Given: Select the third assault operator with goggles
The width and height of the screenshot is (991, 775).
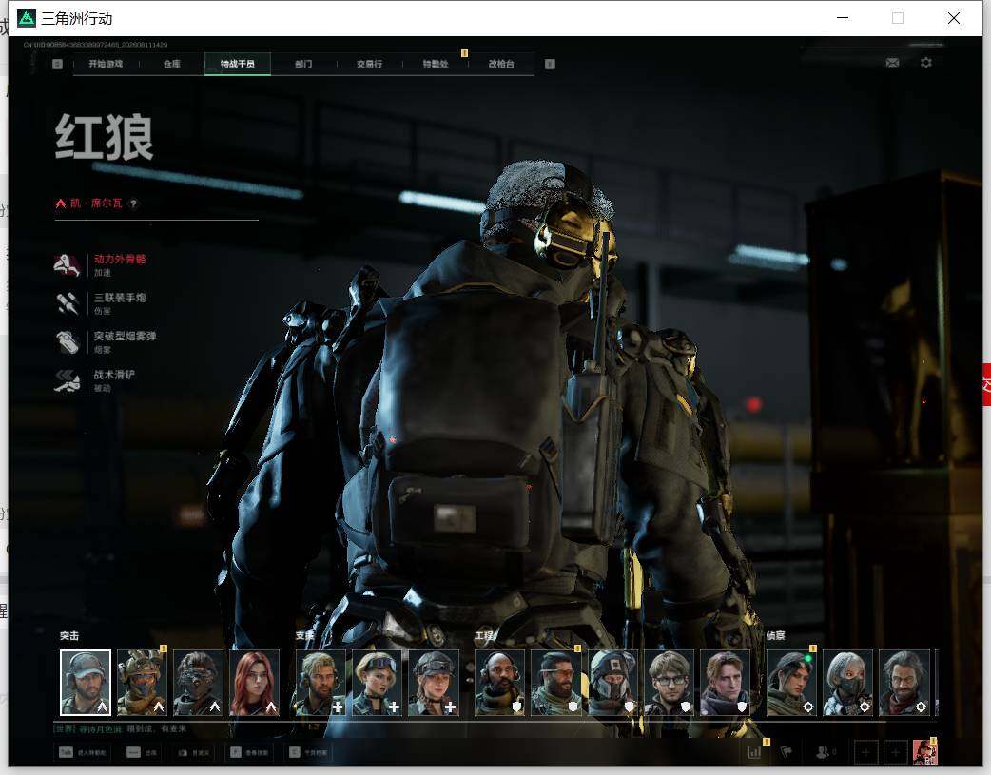Looking at the screenshot, I should 199,683.
